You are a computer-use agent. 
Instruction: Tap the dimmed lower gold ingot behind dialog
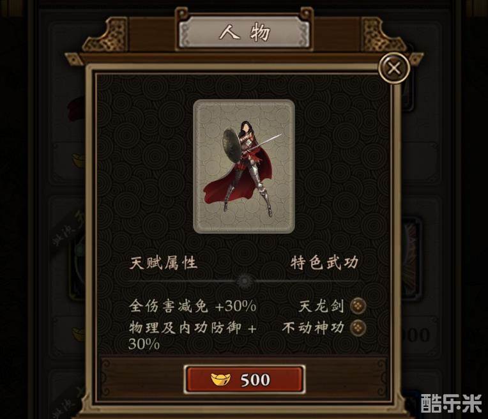78,335
